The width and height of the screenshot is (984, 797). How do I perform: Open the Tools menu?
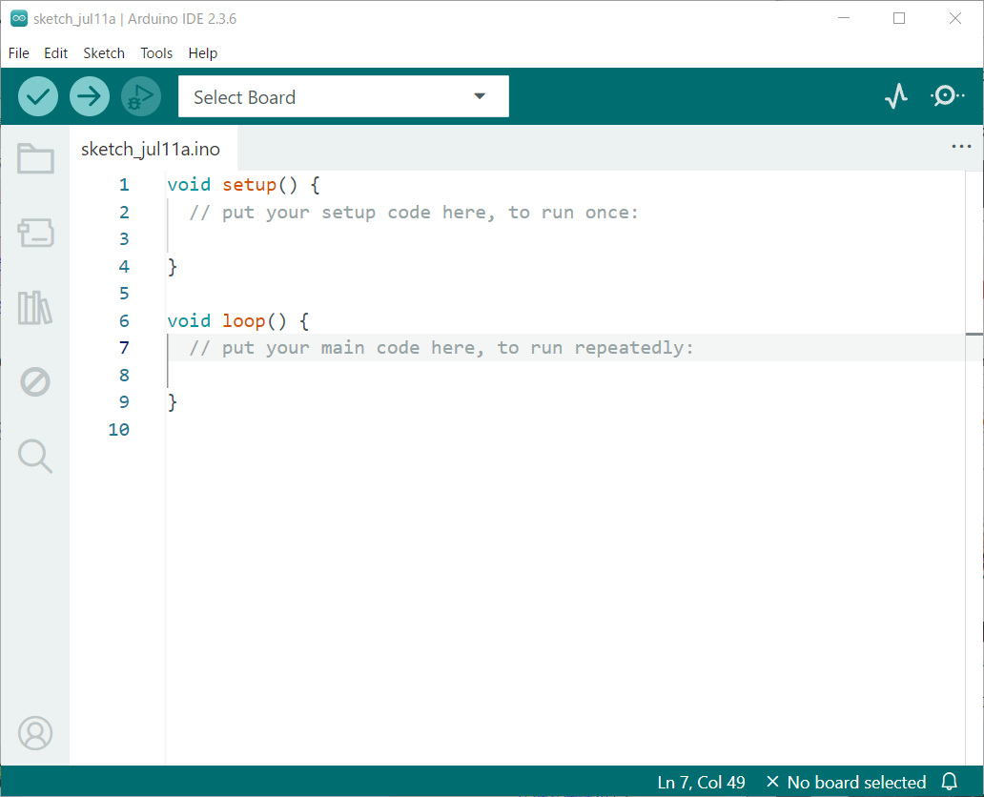click(x=156, y=53)
